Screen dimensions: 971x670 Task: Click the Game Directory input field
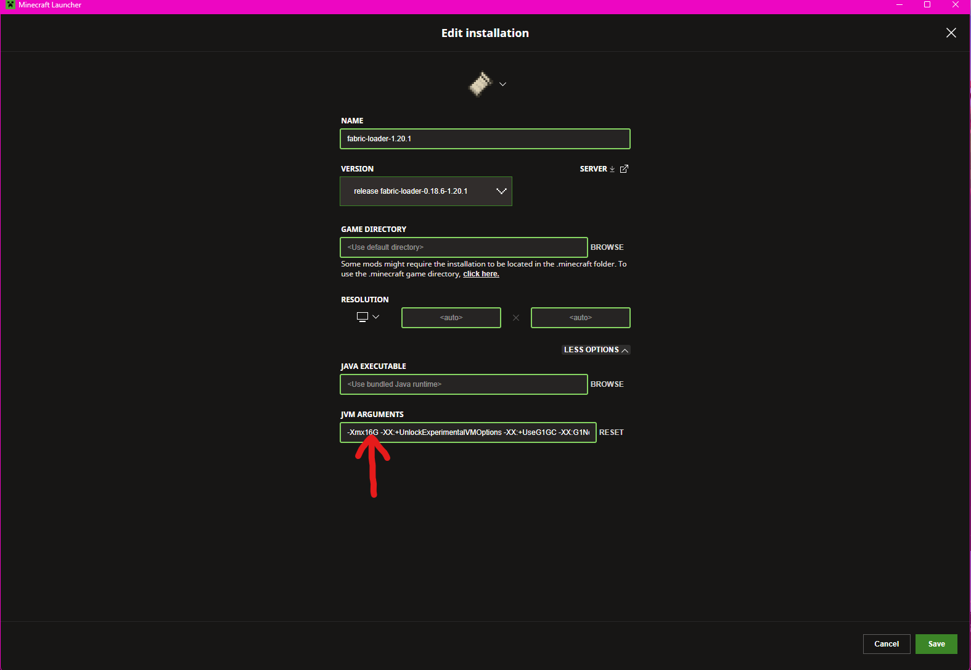click(463, 247)
